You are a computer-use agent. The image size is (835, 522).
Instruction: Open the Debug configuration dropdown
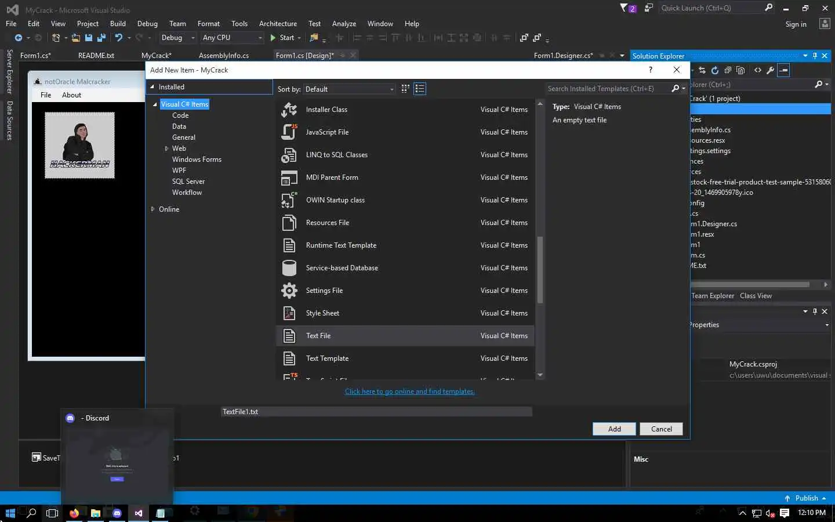coord(178,38)
